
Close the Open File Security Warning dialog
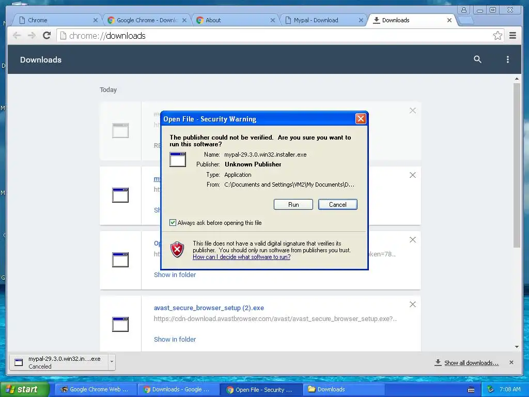coord(361,118)
